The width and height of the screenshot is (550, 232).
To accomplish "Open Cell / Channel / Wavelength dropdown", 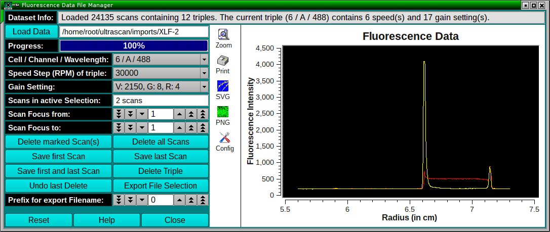I will (161, 60).
